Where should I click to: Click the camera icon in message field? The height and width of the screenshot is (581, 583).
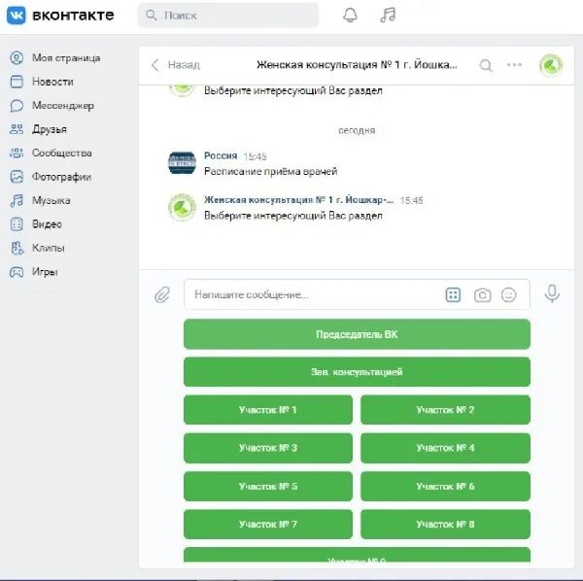[482, 295]
